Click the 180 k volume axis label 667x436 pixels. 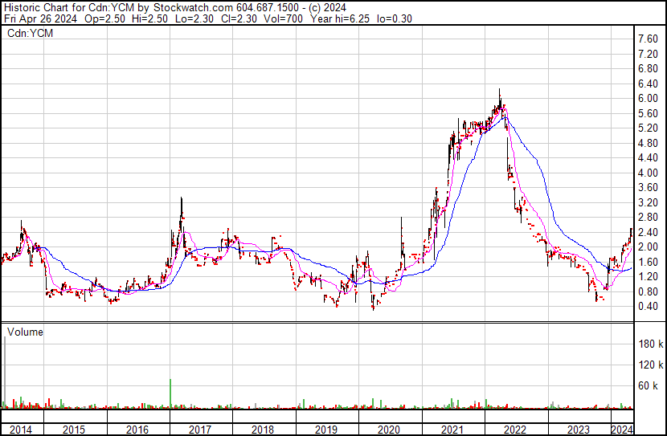649,344
